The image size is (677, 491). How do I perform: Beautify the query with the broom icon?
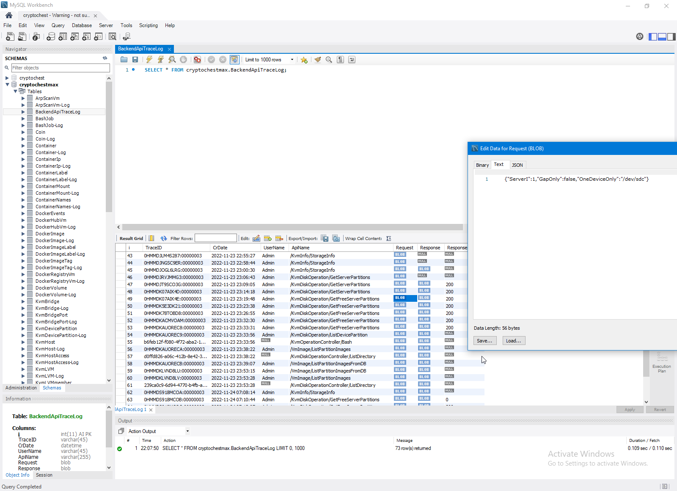(318, 60)
